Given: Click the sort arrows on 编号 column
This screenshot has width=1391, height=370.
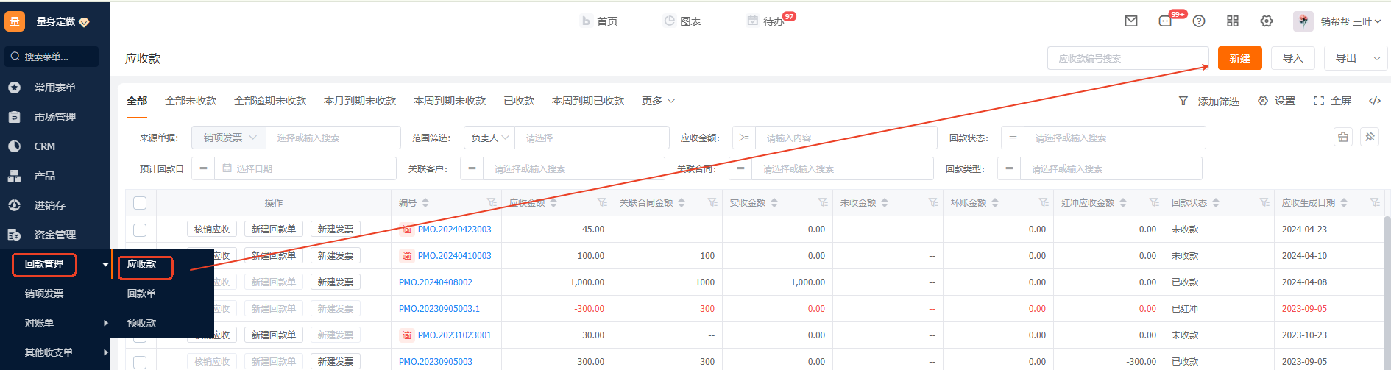Looking at the screenshot, I should coord(425,202).
